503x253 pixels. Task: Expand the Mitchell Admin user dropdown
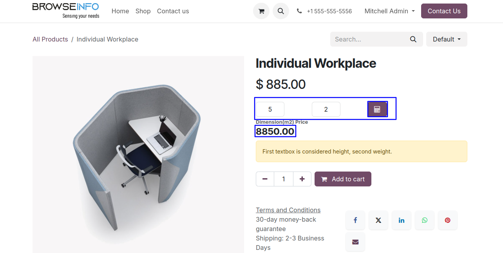coord(389,11)
